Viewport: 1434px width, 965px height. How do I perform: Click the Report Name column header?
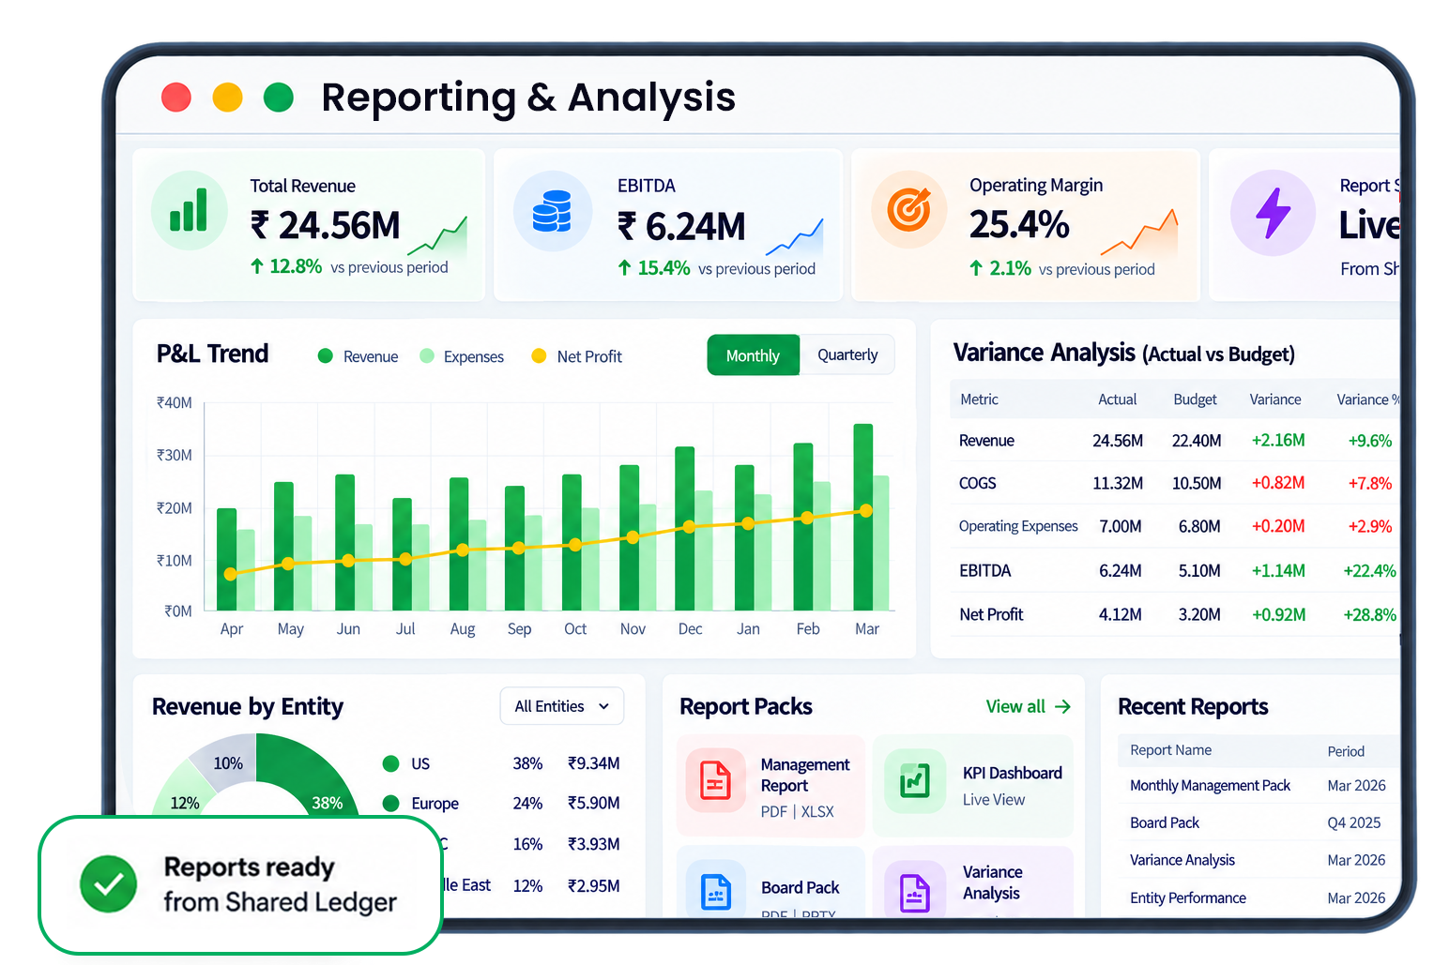pyautogui.click(x=1170, y=750)
